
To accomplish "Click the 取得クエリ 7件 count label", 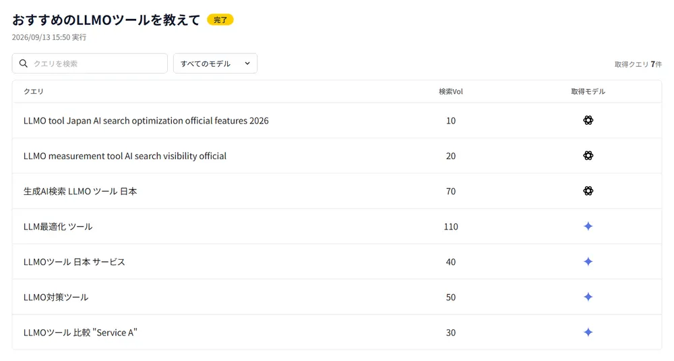I will click(638, 64).
